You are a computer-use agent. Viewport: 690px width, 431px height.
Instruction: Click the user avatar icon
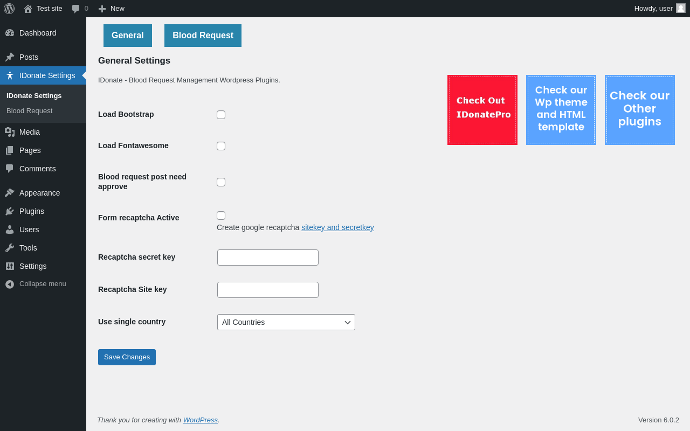point(681,8)
